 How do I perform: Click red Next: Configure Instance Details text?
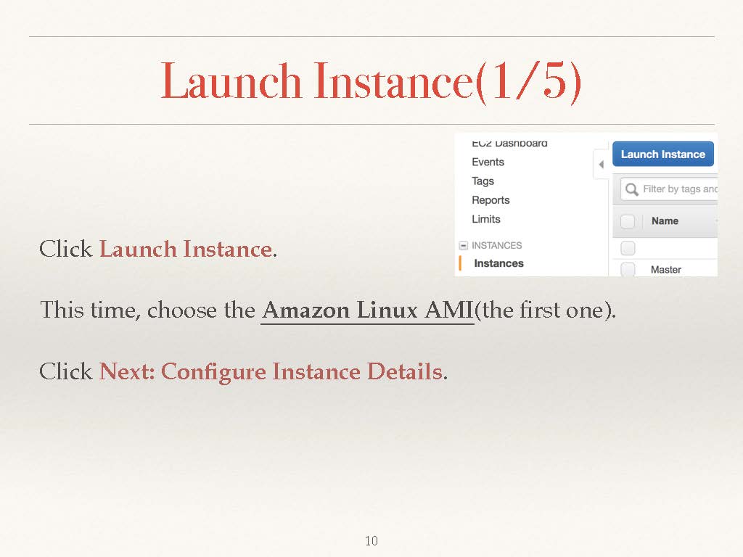[271, 371]
